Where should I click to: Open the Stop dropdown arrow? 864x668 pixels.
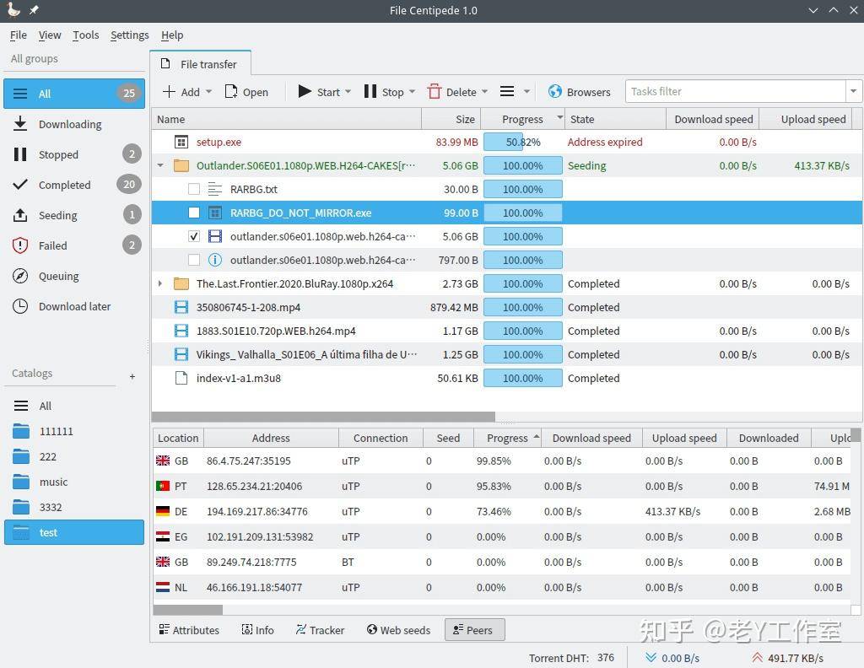(412, 91)
